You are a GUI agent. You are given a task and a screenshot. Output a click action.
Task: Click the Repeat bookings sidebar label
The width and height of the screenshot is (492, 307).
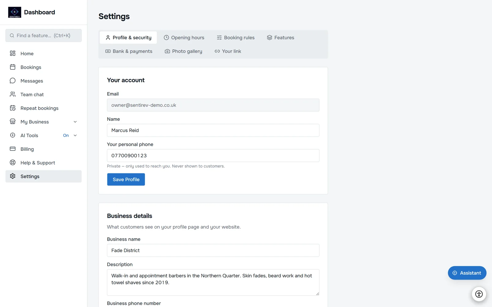click(x=39, y=108)
